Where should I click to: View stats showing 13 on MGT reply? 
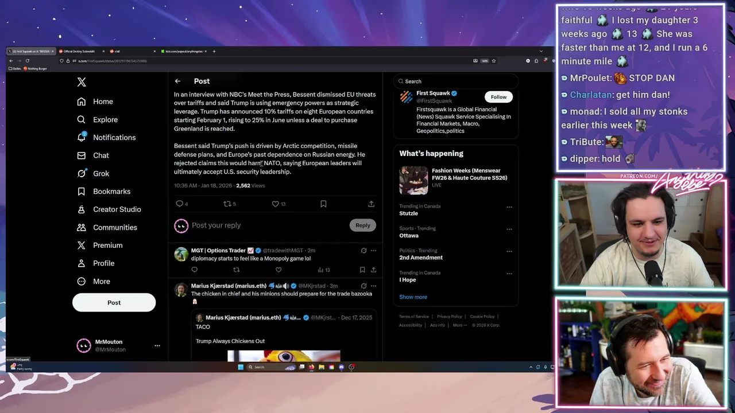tap(324, 270)
